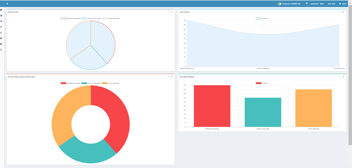Click the company logo beside Empresa LUTRANS SAS
Image resolution: width=352 pixels, height=168 pixels.
(x=279, y=4)
